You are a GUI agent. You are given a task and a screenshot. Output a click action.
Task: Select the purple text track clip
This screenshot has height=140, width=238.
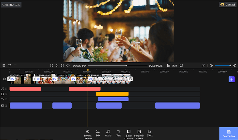pyautogui.click(x=113, y=99)
